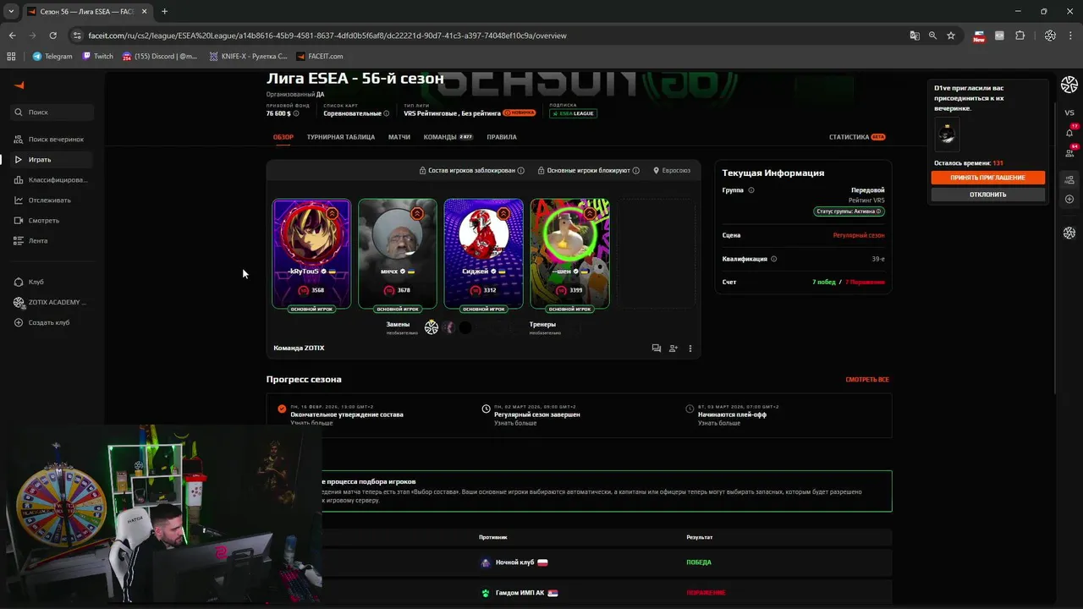The image size is (1083, 609).
Task: Click the plus circle in right sidebar
Action: tap(1069, 200)
